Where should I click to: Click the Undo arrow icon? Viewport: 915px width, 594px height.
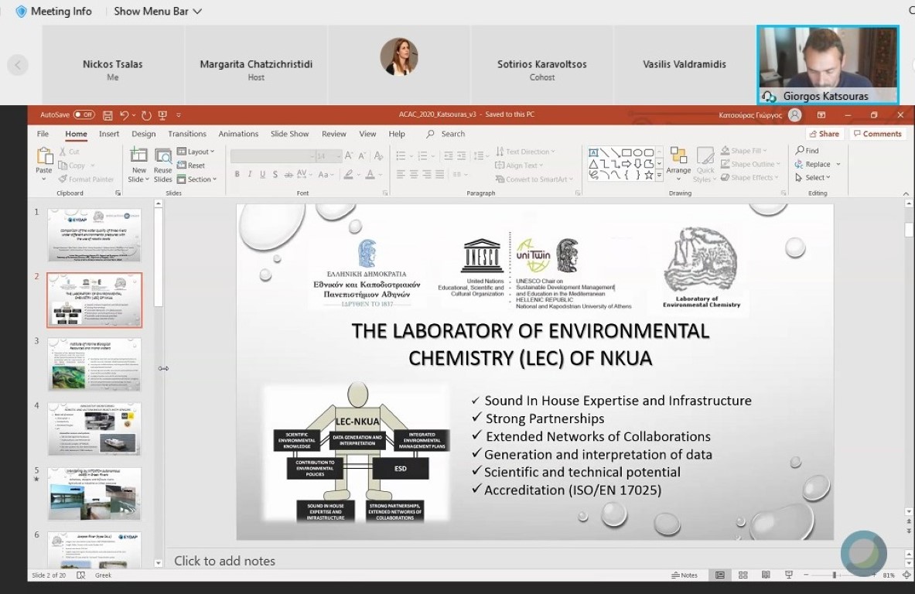124,115
